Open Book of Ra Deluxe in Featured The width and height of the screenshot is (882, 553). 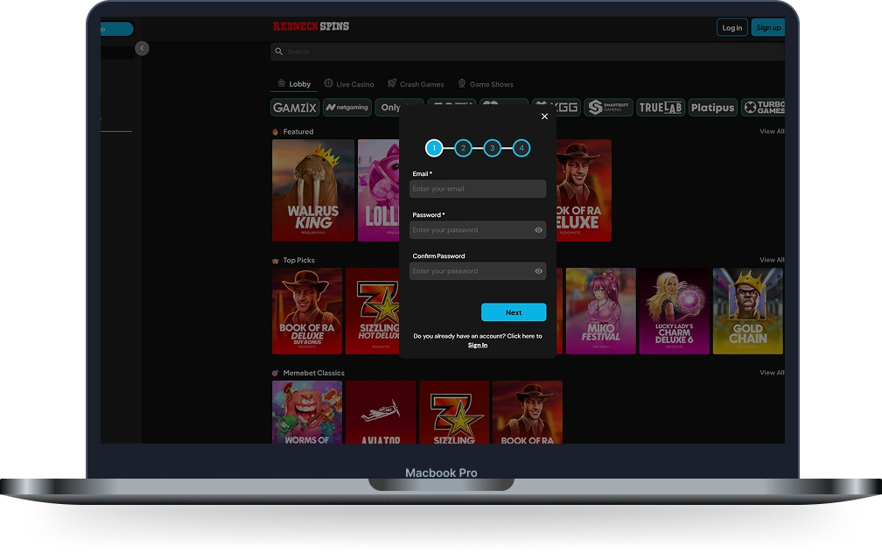click(584, 190)
